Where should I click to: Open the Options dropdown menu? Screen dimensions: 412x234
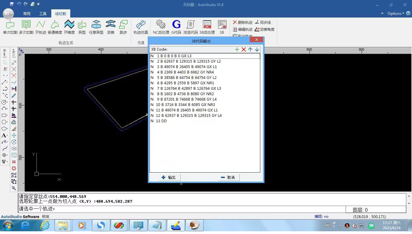tap(395, 13)
